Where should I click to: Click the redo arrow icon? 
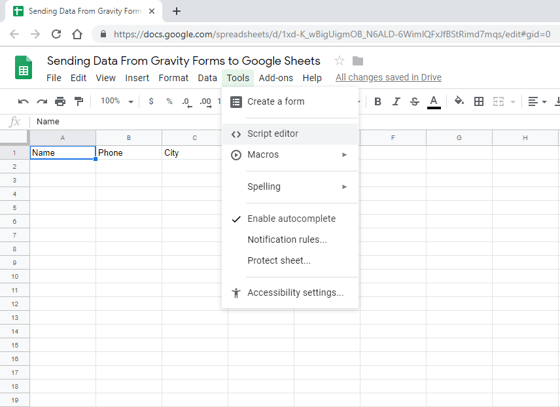pyautogui.click(x=42, y=102)
